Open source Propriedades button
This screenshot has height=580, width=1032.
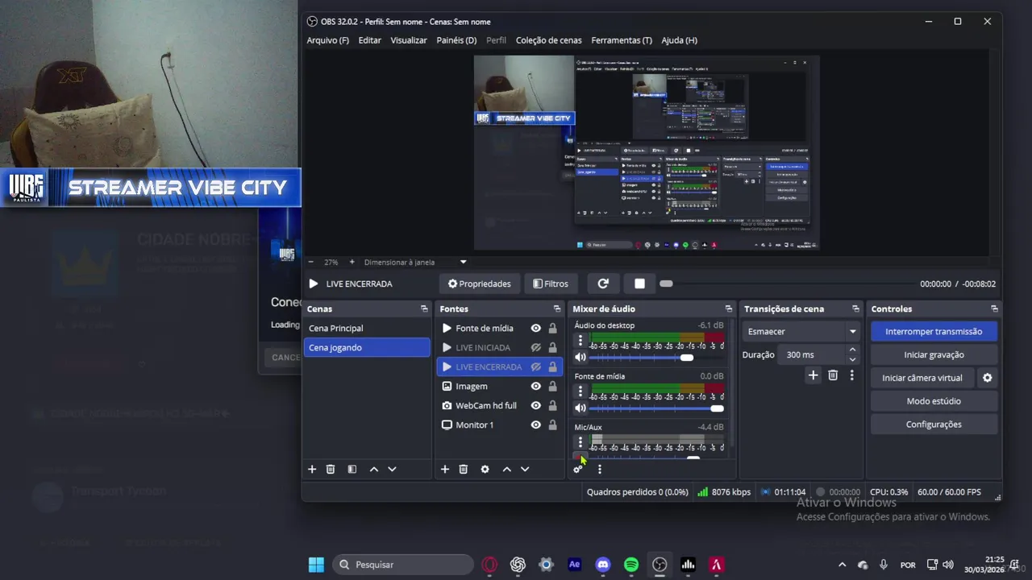click(x=479, y=284)
